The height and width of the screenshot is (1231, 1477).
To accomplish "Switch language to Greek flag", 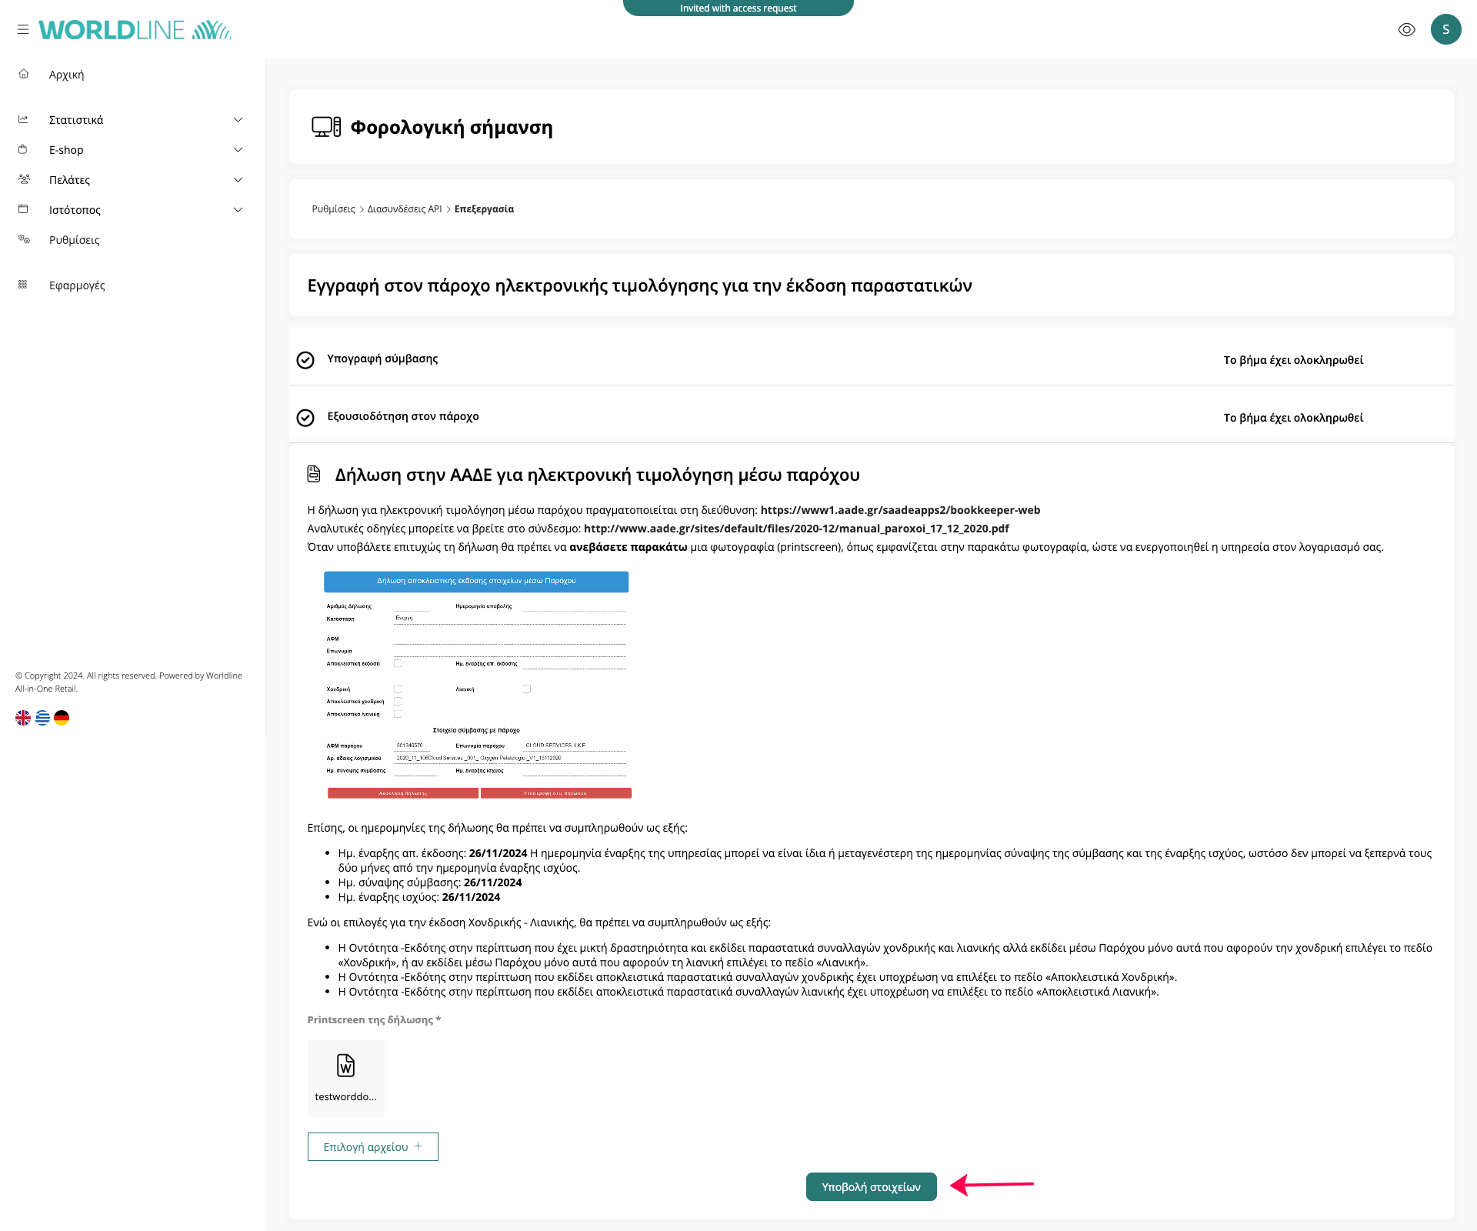I will 42,718.
